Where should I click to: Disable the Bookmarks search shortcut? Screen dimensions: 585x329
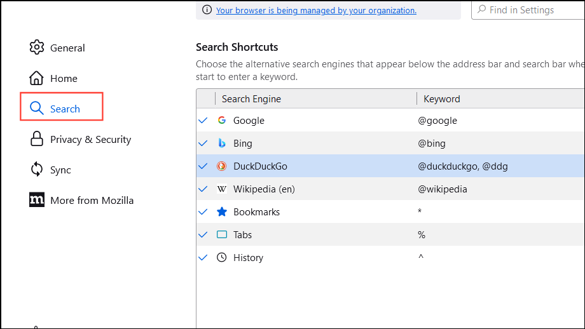click(x=203, y=211)
